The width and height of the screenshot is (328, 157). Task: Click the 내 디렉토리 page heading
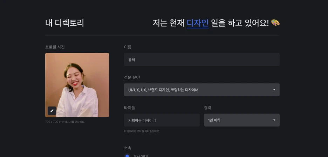click(x=64, y=23)
